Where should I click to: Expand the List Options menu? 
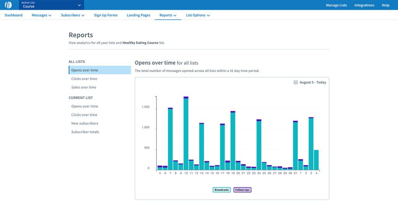point(198,16)
